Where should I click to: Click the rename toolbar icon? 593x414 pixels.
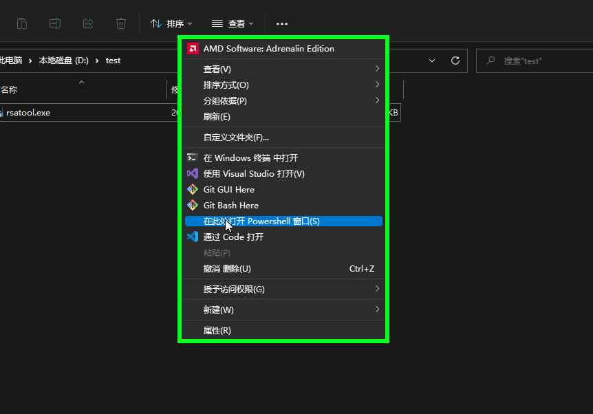pyautogui.click(x=55, y=24)
